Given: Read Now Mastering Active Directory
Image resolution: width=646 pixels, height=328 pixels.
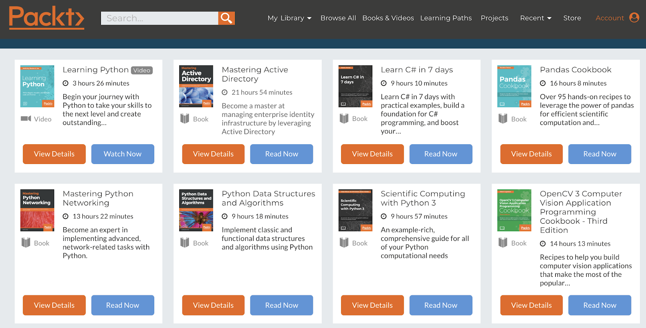Looking at the screenshot, I should click(x=281, y=154).
